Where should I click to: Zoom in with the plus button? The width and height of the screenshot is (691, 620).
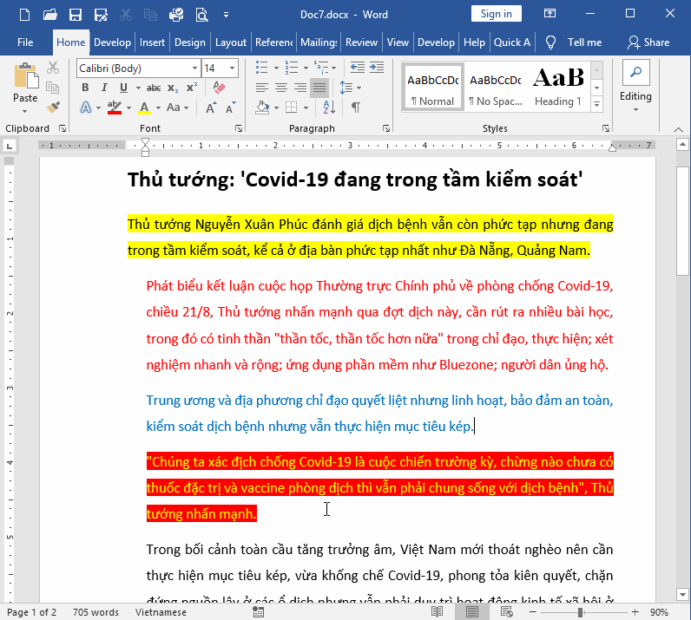[635, 612]
